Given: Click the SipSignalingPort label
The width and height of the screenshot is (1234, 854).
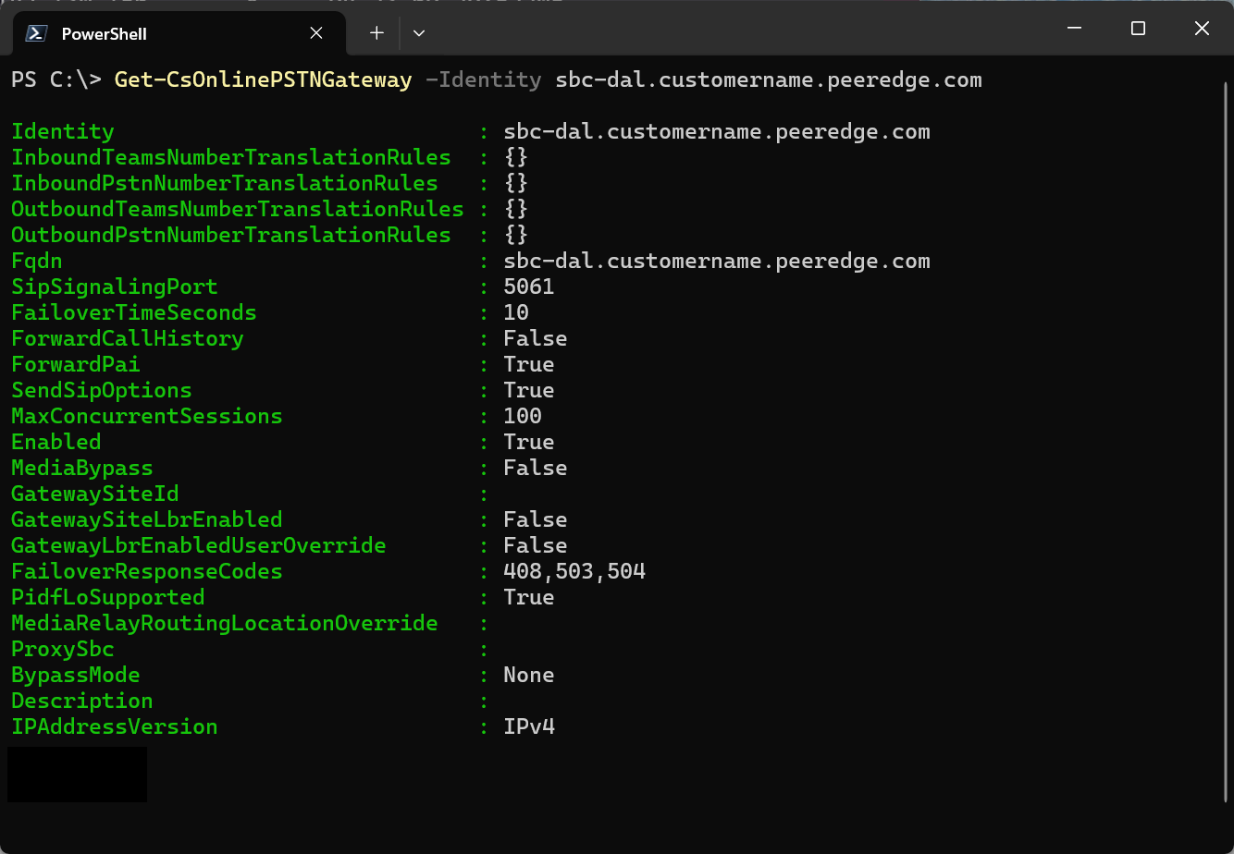Looking at the screenshot, I should tap(115, 287).
